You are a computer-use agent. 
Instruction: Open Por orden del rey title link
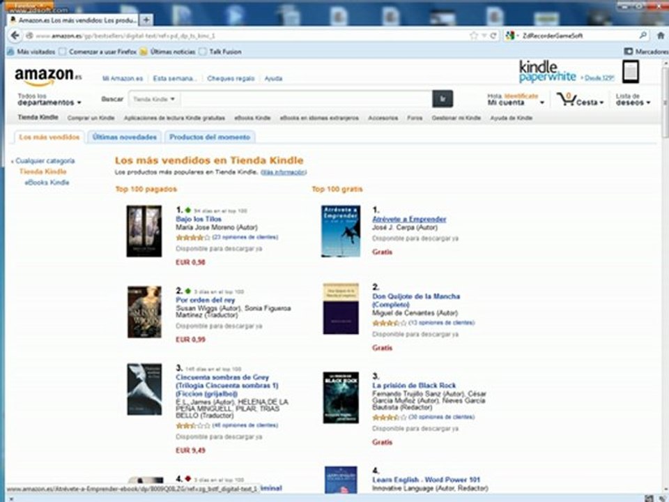coord(205,300)
